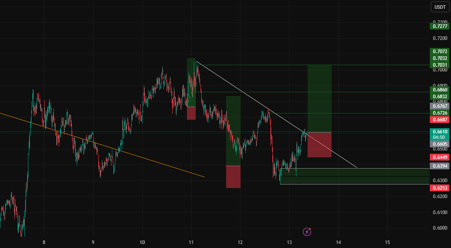The width and height of the screenshot is (451, 248).
Task: Select the middle long position near date 12
Action: [x=233, y=142]
